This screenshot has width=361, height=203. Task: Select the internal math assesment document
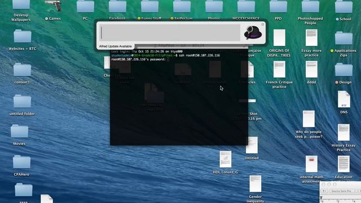(311, 164)
